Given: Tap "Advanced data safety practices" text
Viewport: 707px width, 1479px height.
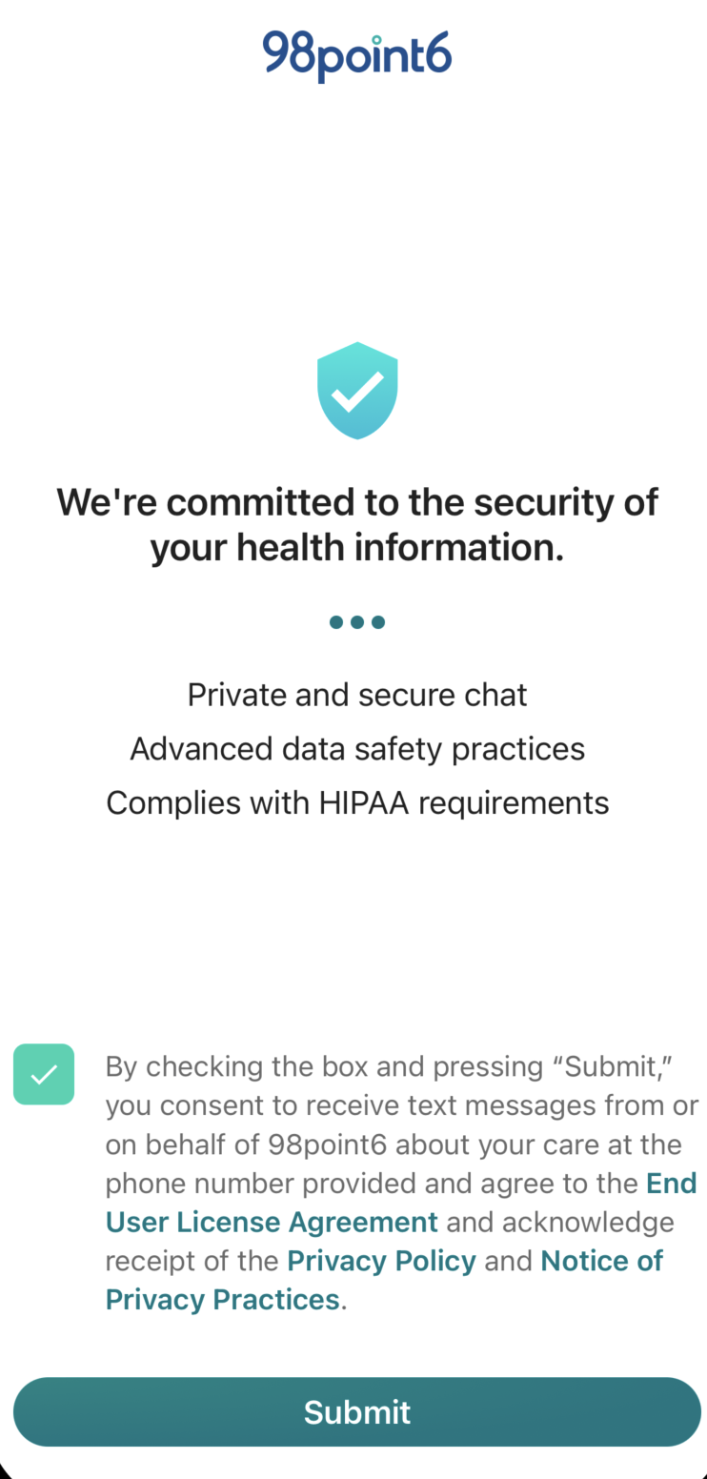Looking at the screenshot, I should [x=357, y=749].
